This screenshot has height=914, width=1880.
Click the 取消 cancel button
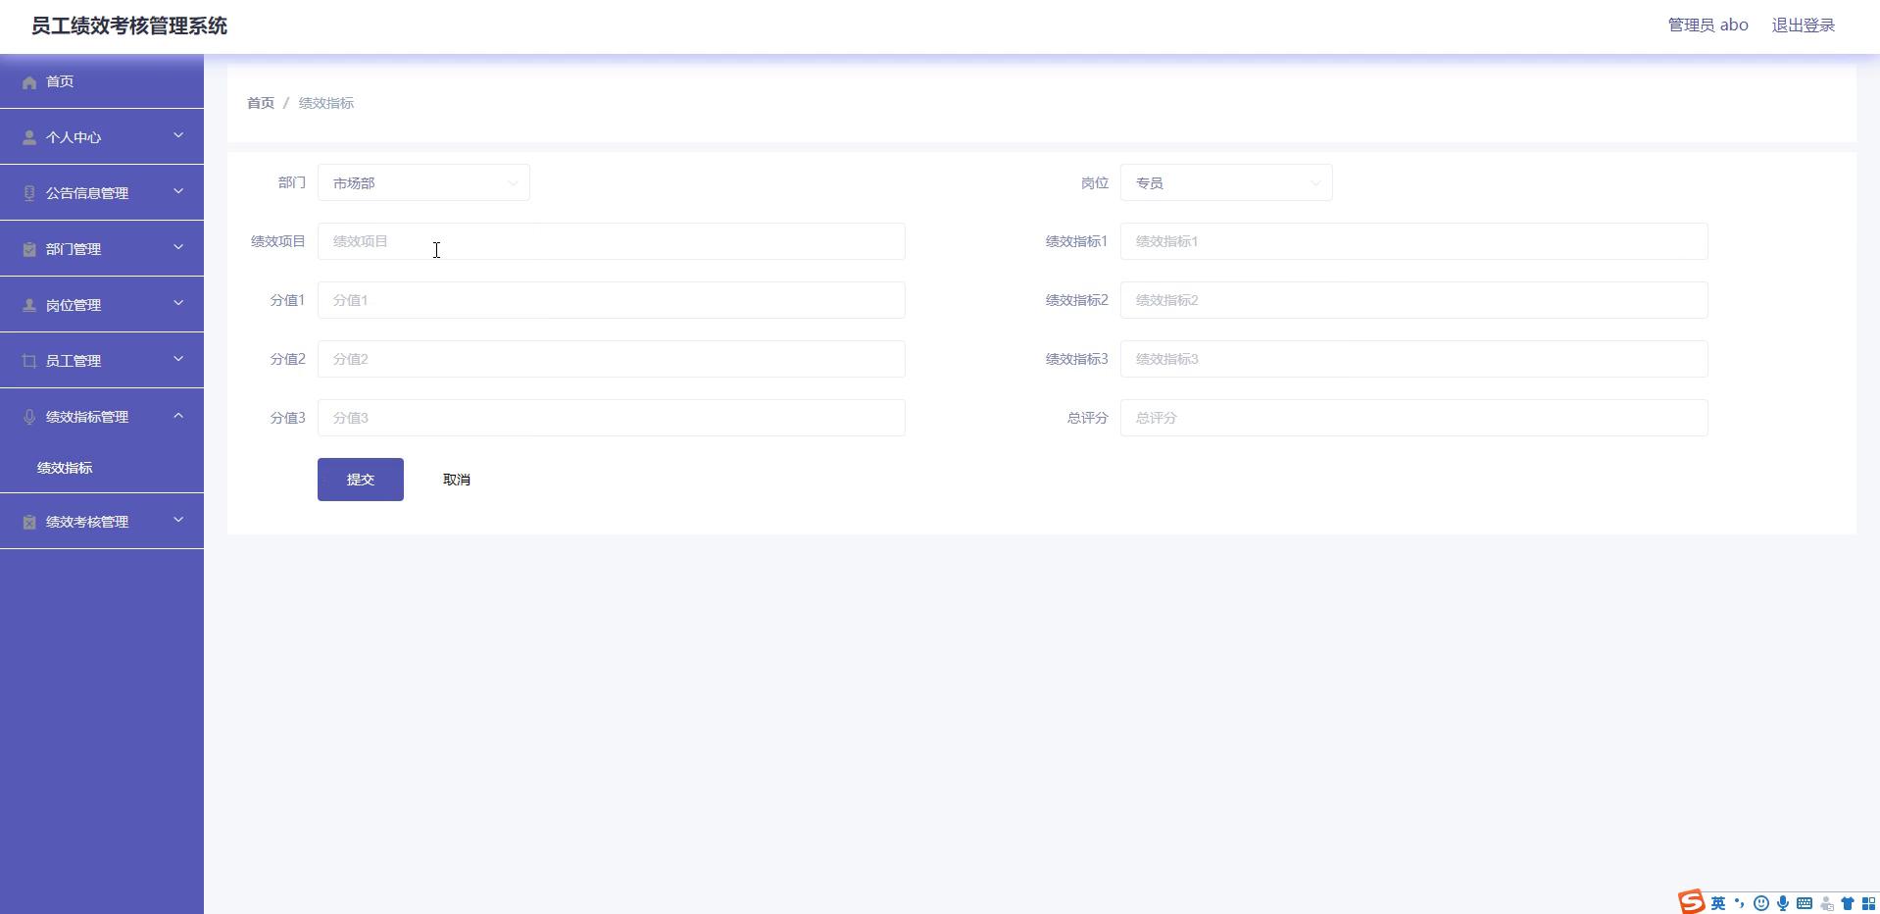coord(456,480)
